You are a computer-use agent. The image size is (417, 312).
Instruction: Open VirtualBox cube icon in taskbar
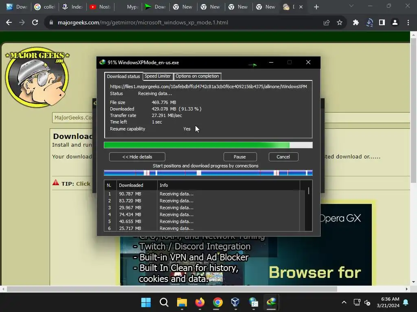point(235,302)
